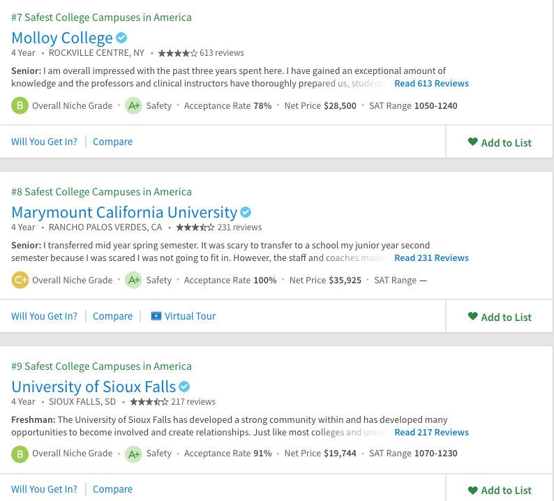Add University of Sioux Falls to list
Screen dimensions: 554x501
click(x=500, y=490)
